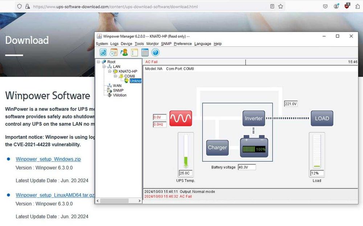
Task: Select the Root tree item
Action: click(x=111, y=62)
